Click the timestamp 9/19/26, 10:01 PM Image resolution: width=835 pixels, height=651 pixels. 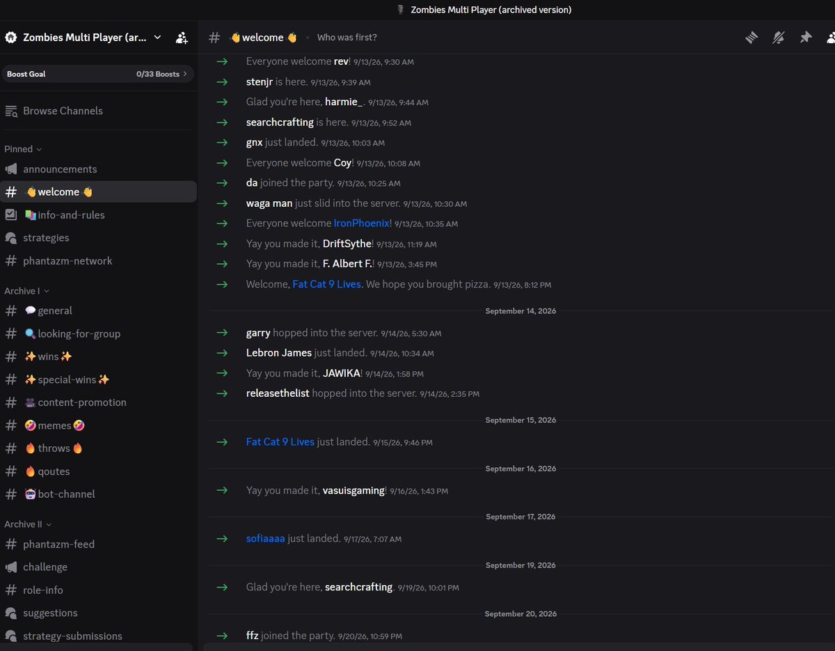429,588
